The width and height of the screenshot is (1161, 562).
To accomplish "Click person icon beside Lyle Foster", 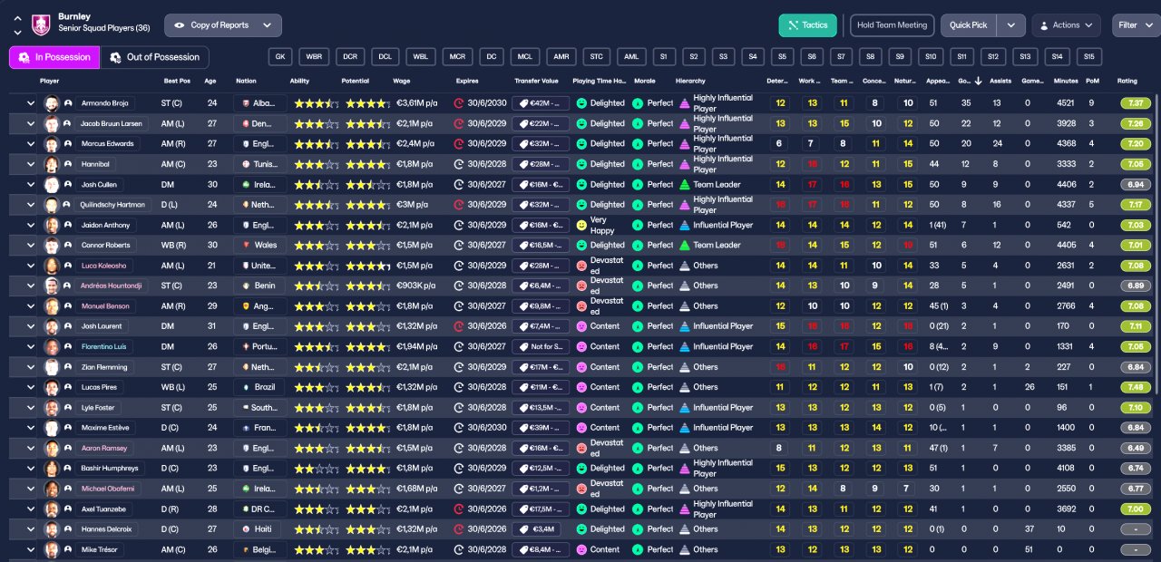I will click(x=67, y=408).
